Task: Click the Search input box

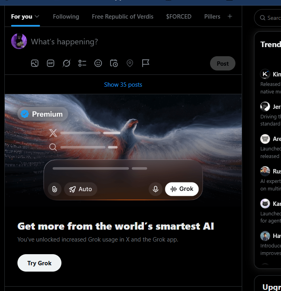Action: 268,18
